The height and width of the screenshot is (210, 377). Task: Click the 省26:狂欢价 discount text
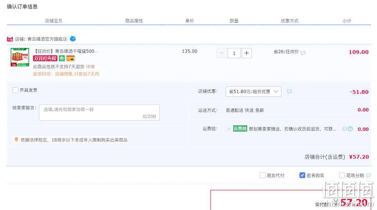tap(286, 51)
